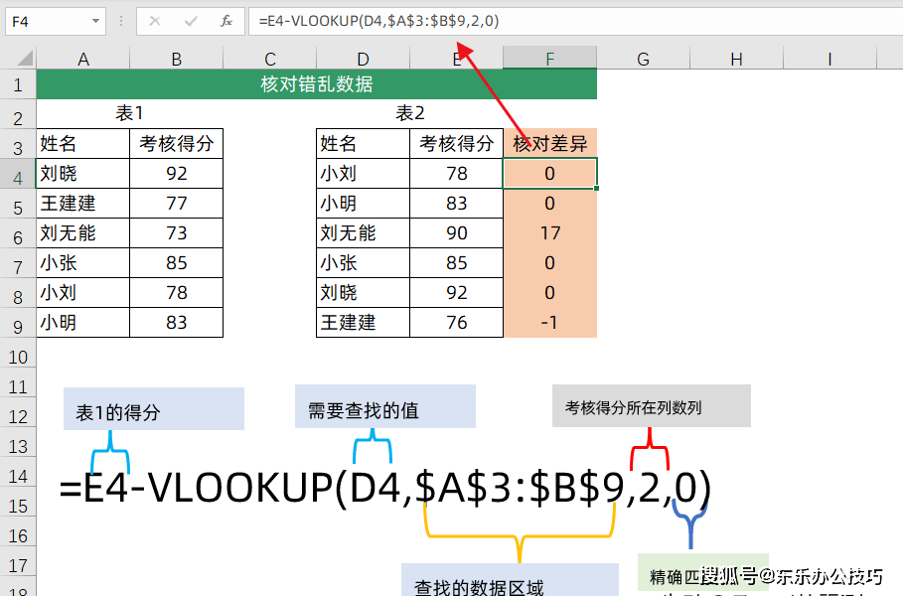
Task: Select cell E9 with value 76
Action: point(456,323)
